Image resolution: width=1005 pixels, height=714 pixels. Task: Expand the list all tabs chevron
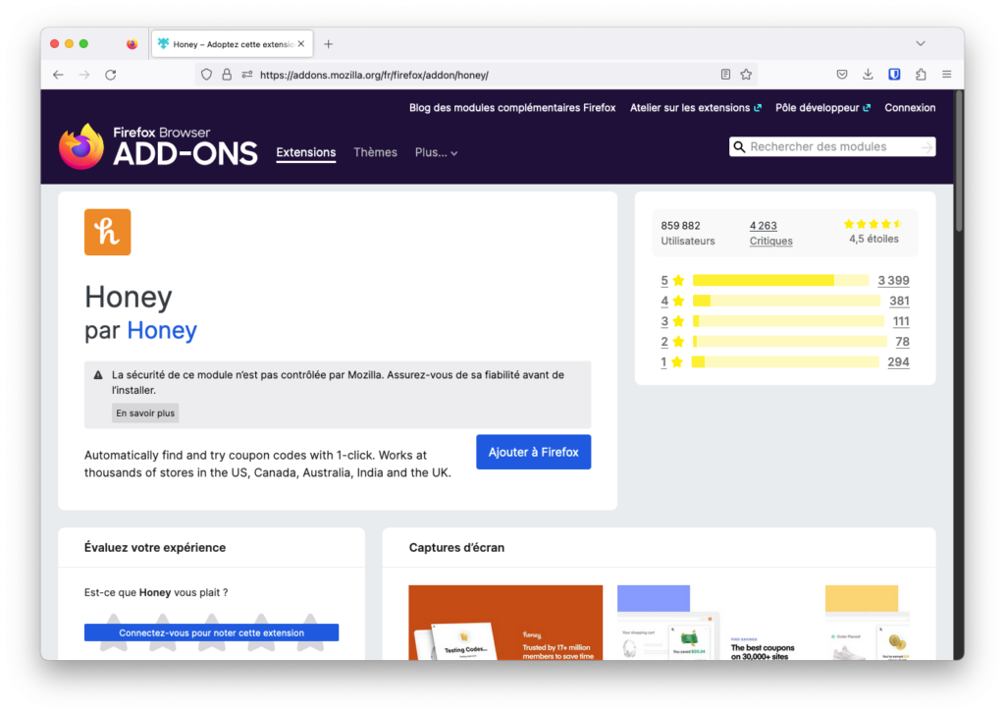(x=921, y=43)
